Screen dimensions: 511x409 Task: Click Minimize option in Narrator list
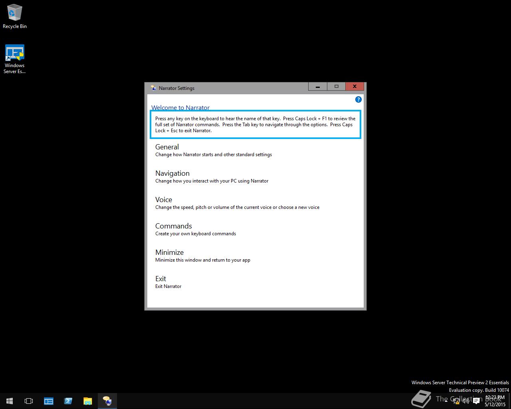169,252
